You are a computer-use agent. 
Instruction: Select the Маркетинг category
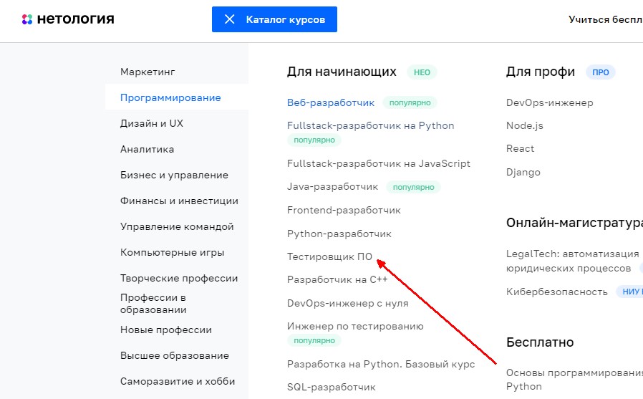148,72
